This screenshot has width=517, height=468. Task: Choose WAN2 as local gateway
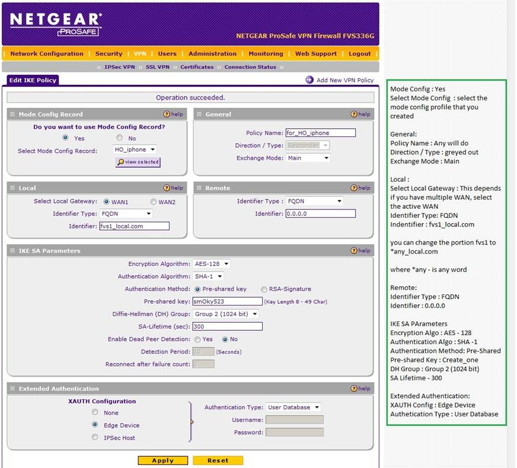point(154,202)
